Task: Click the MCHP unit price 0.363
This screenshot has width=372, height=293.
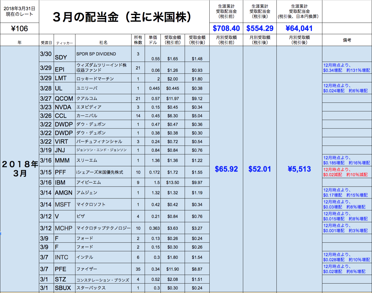Action: tap(153, 228)
